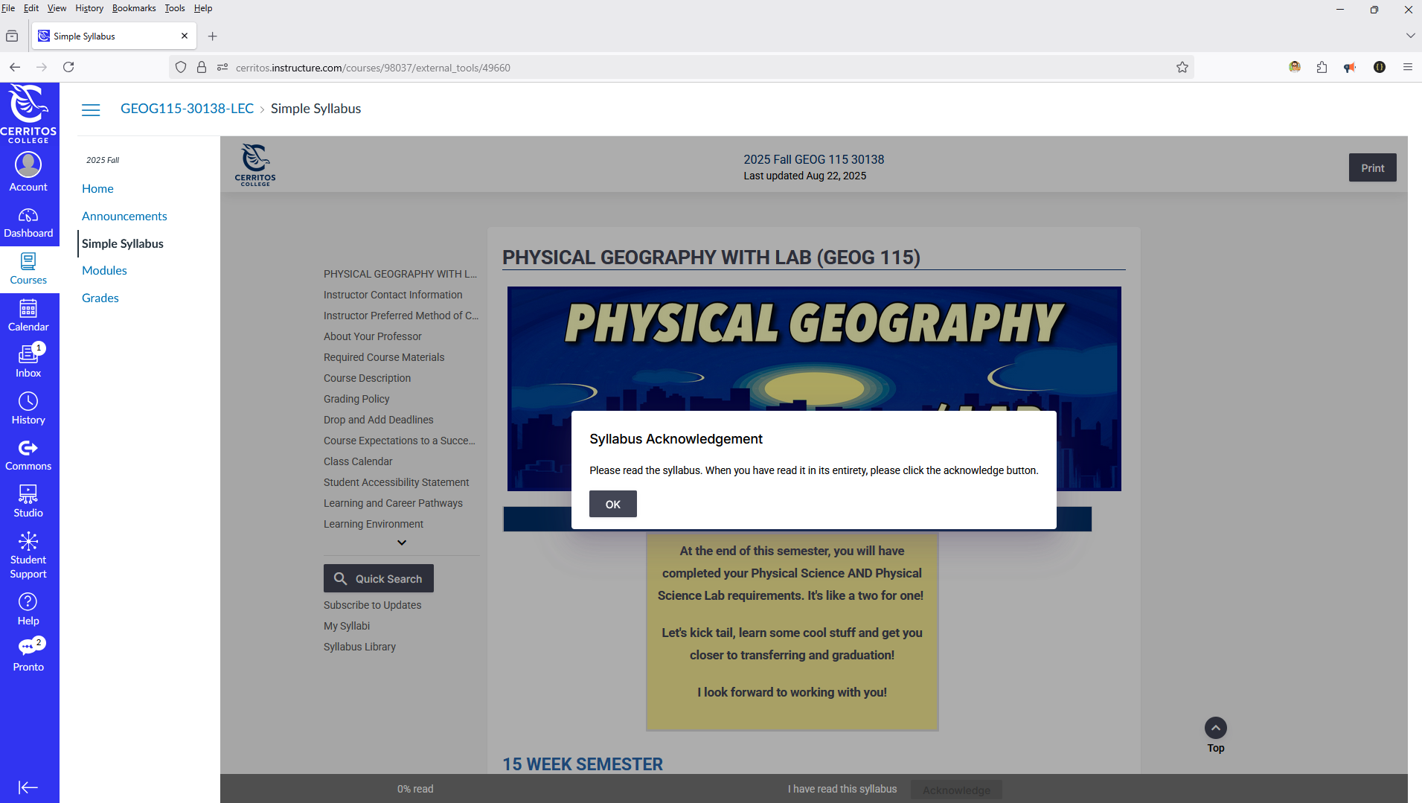Open Announcements in course menu
1422x803 pixels.
tap(124, 216)
